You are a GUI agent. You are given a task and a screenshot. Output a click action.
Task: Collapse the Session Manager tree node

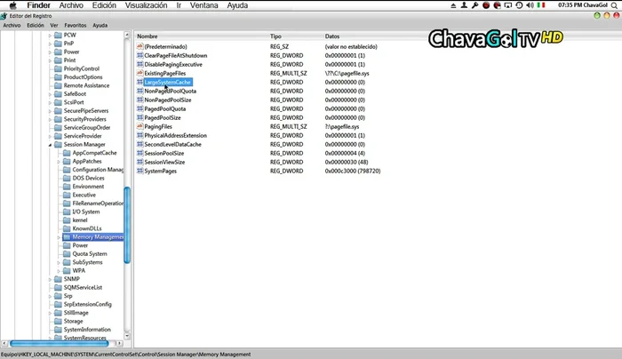click(x=50, y=145)
